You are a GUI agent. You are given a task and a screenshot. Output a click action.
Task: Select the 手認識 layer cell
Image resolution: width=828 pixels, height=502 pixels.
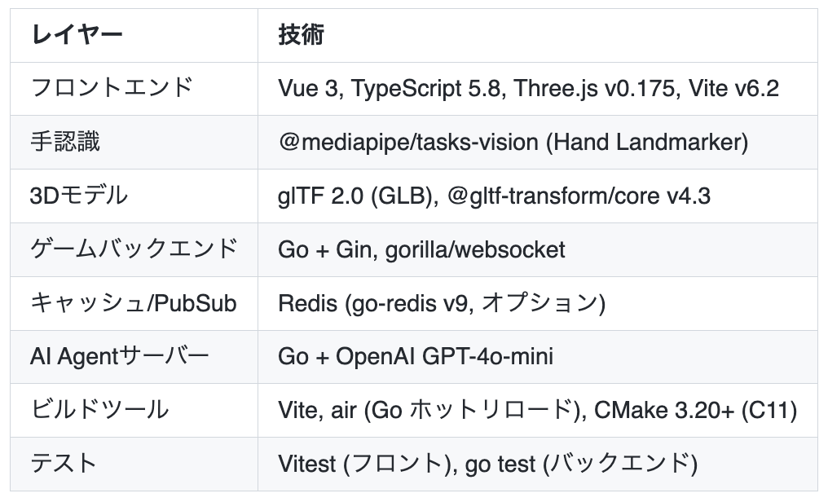tap(65, 142)
